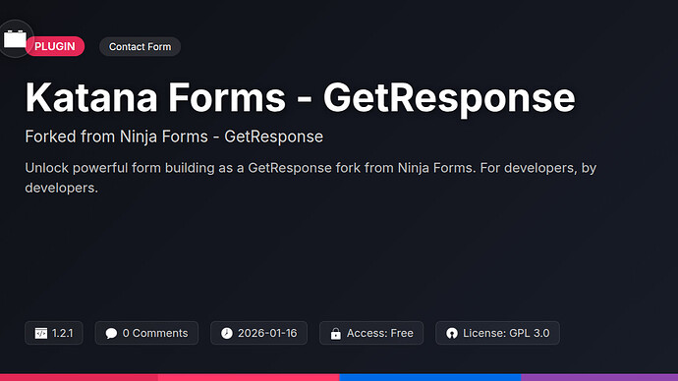The height and width of the screenshot is (381, 678).
Task: Click the clock date icon
Action: (x=227, y=333)
